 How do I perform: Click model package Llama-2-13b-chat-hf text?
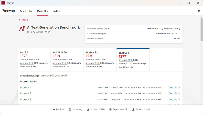coord(54,75)
